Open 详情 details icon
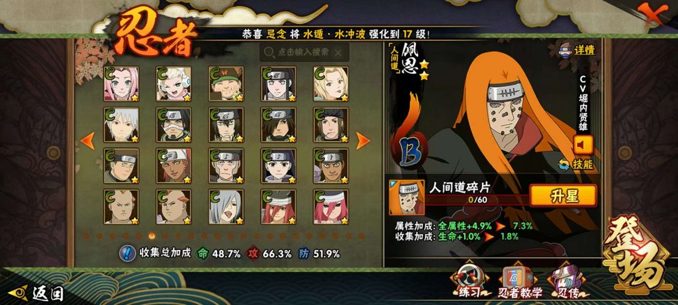Screen dimensions: 678x305 pos(578,51)
